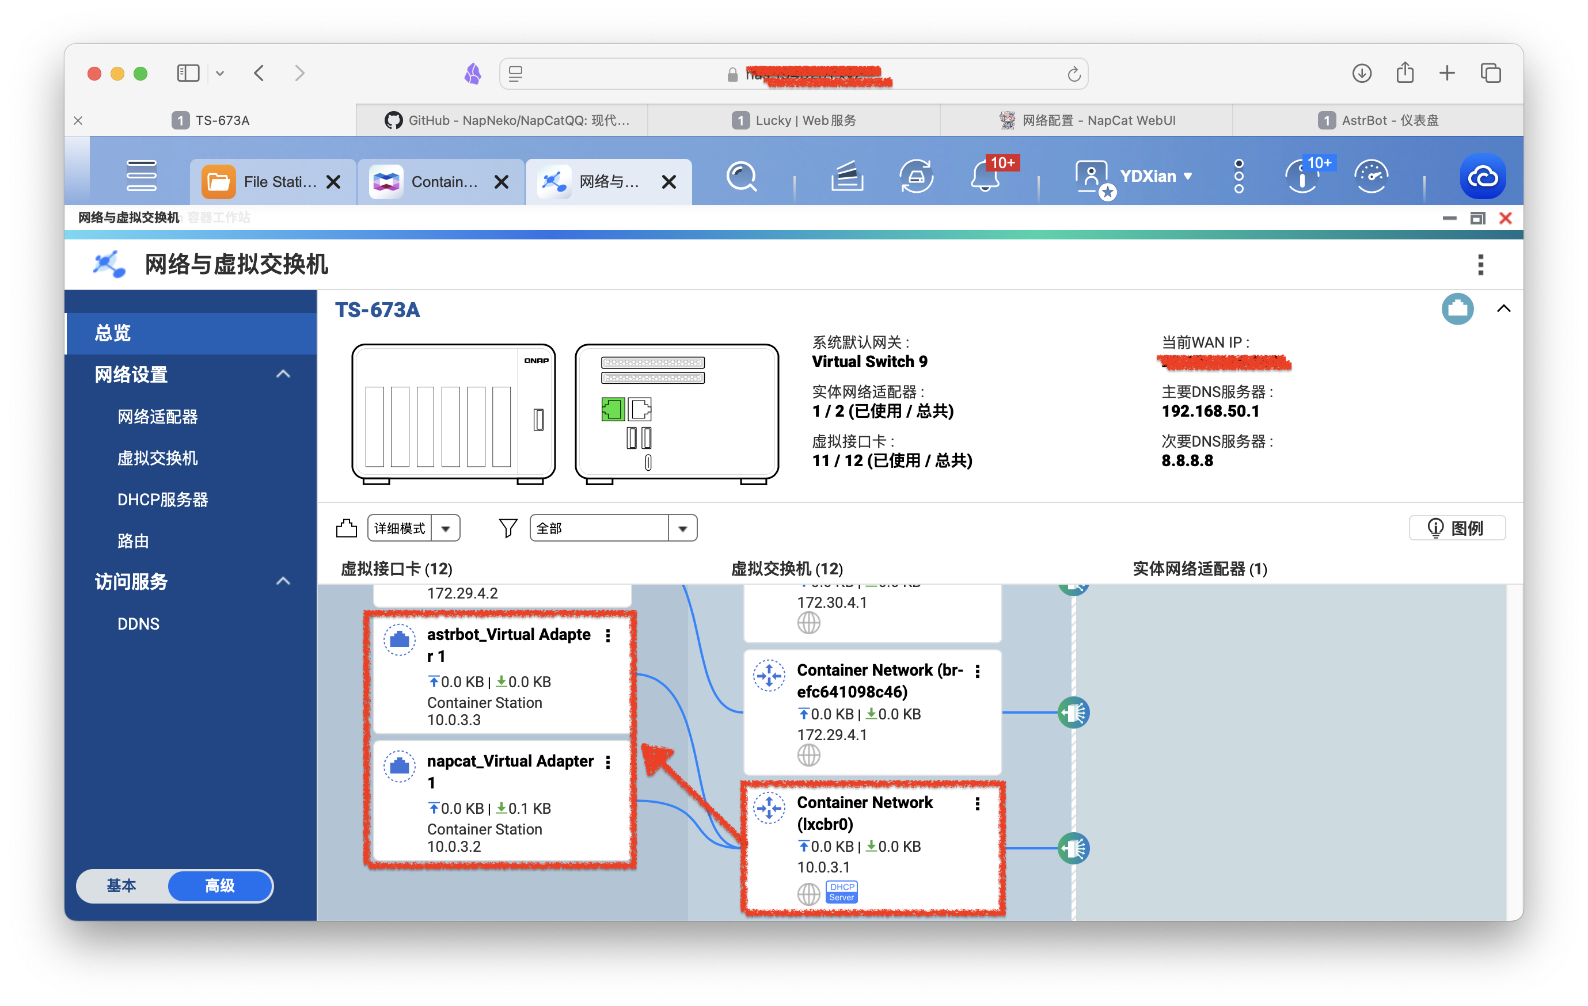
Task: Open 虚拟交换机 in the sidebar
Action: pyautogui.click(x=157, y=458)
